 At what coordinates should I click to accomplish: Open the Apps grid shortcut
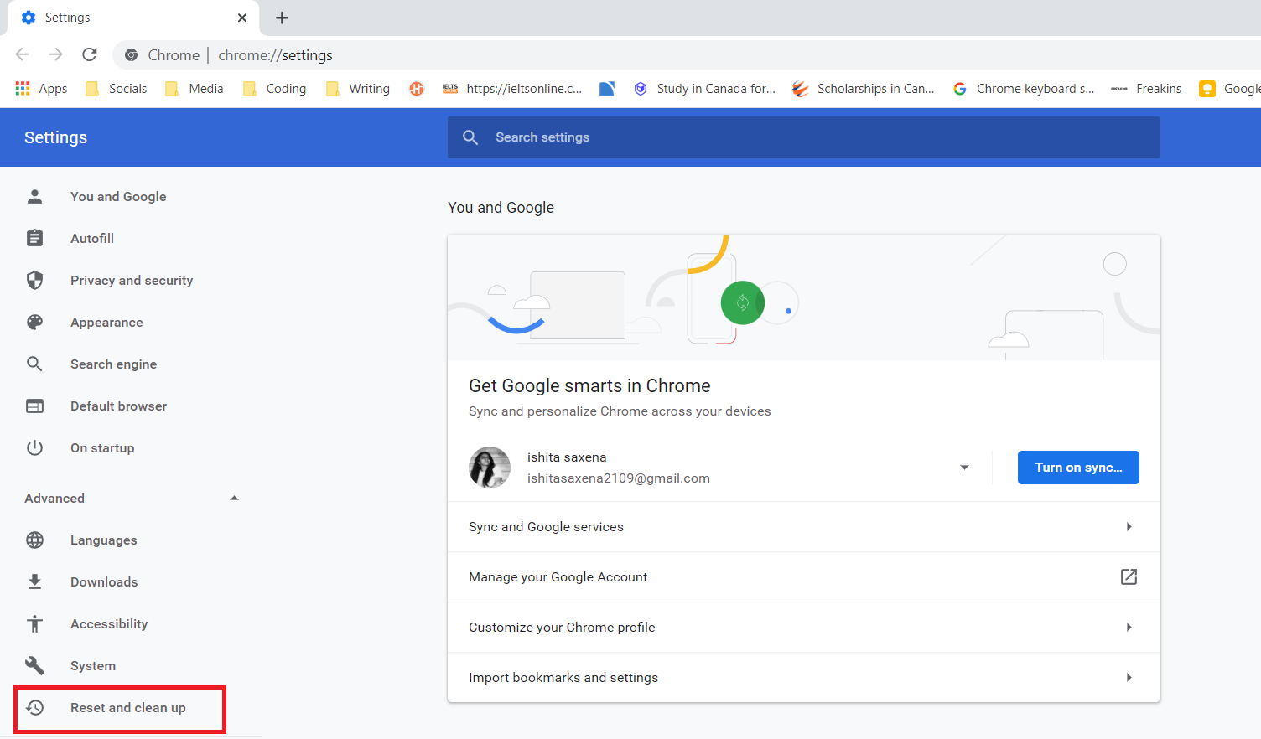(41, 89)
